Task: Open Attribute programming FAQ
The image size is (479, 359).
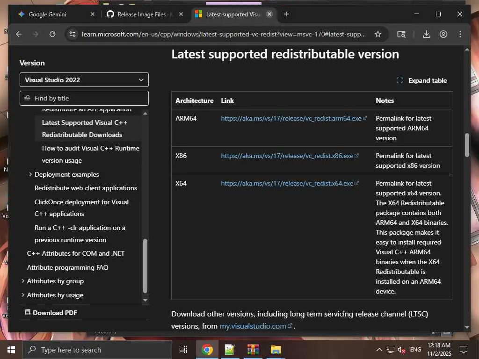Action: pyautogui.click(x=68, y=267)
